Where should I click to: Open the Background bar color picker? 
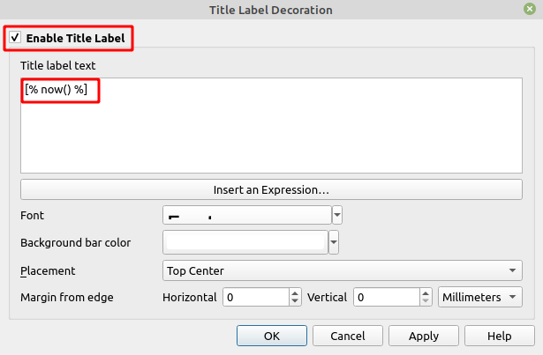(245, 242)
